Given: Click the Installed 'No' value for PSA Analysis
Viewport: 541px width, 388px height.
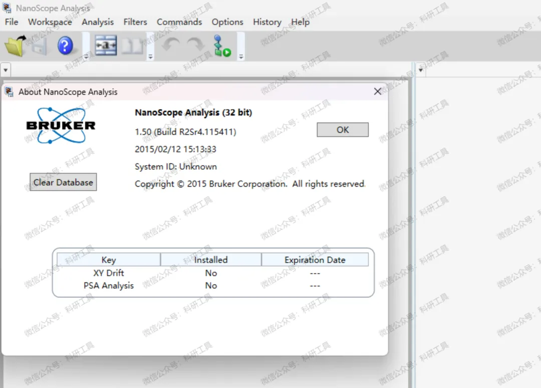Looking at the screenshot, I should coord(211,285).
